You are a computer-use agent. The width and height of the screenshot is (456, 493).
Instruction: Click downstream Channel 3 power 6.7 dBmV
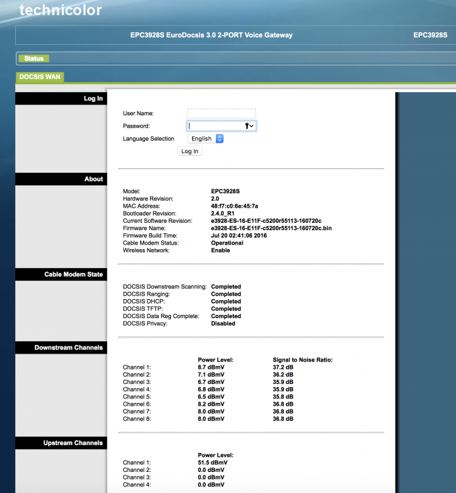coord(211,382)
